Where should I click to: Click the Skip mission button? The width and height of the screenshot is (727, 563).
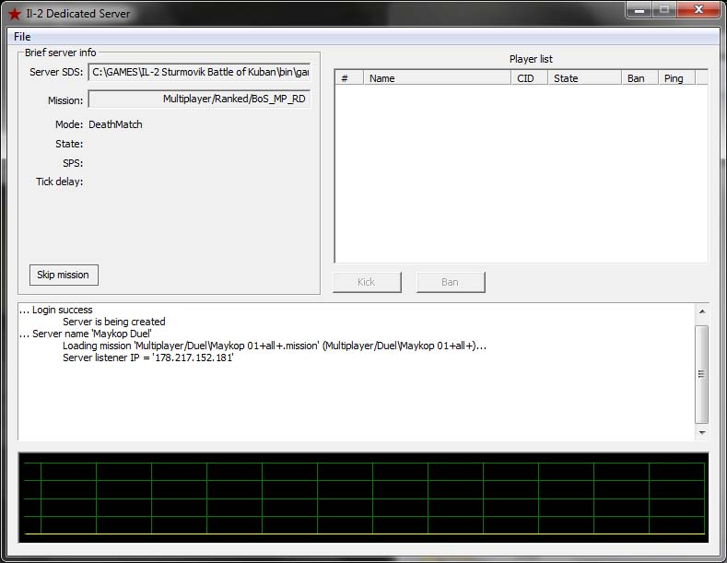click(x=64, y=275)
